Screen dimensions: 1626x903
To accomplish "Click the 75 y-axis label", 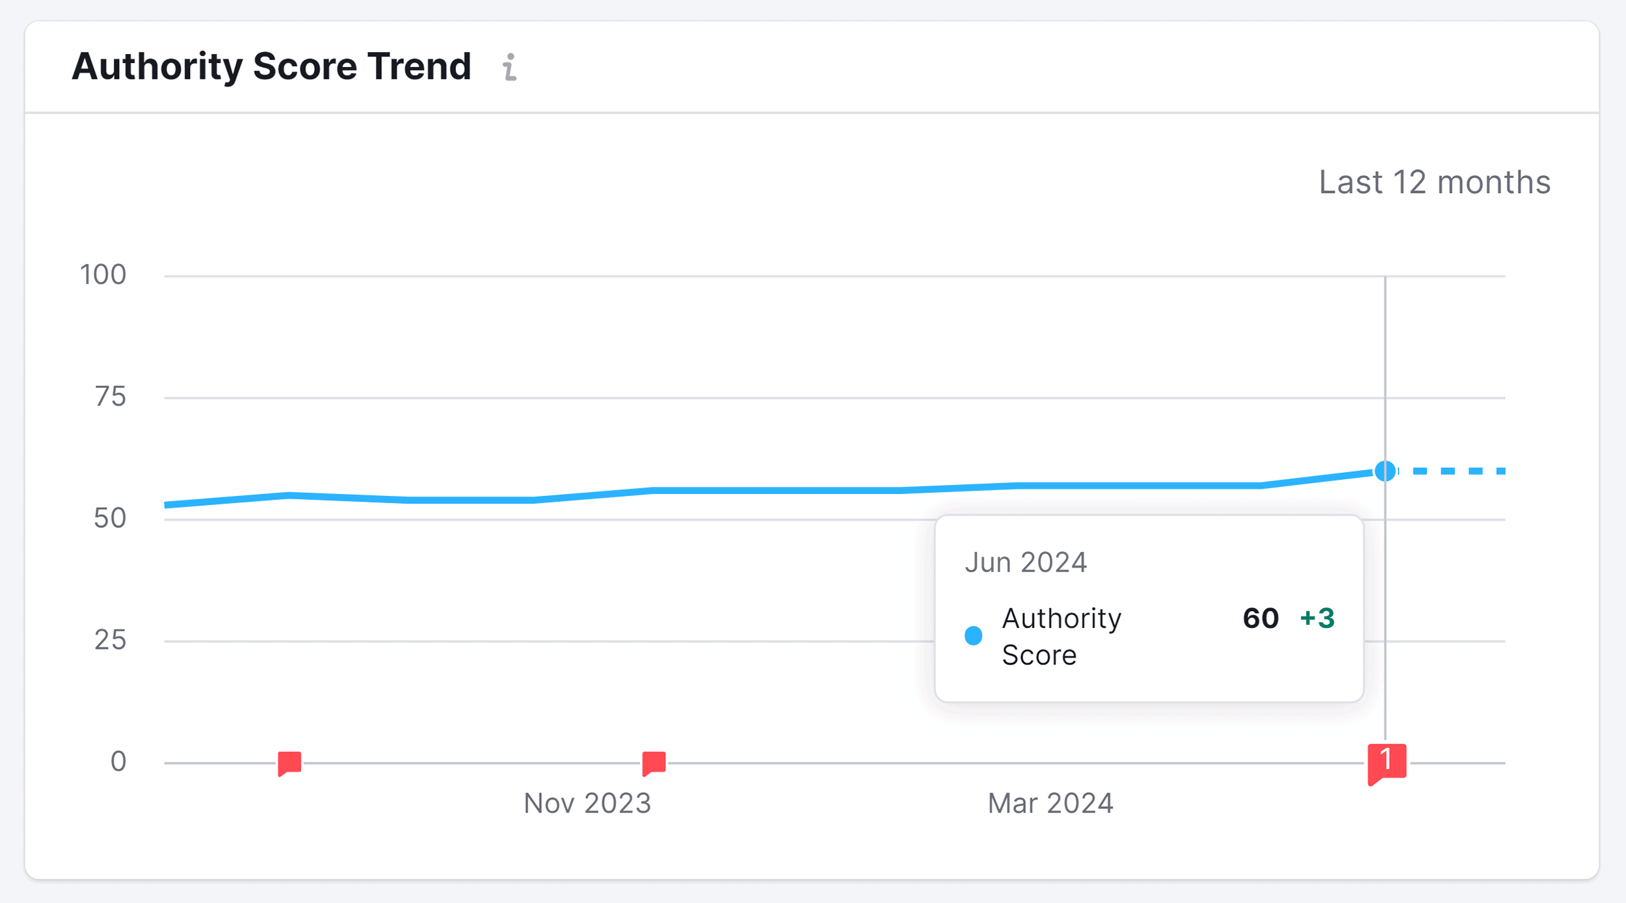I will 111,397.
